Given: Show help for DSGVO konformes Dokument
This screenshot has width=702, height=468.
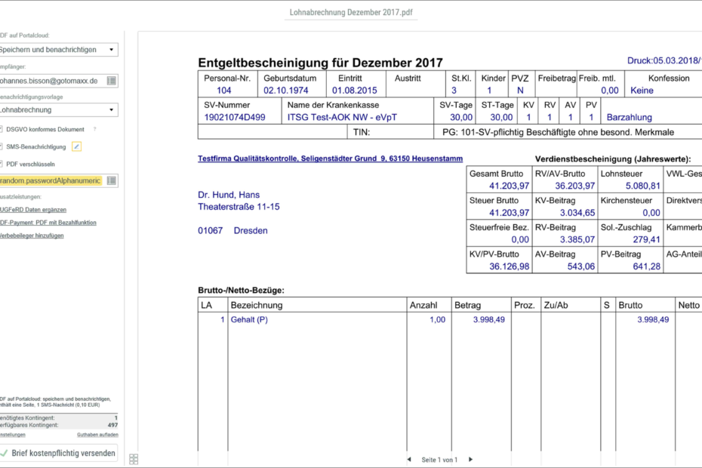Looking at the screenshot, I should point(94,129).
